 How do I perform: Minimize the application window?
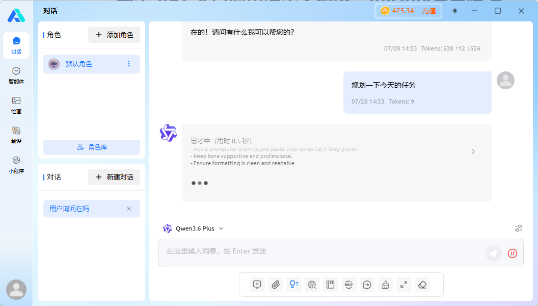click(474, 11)
